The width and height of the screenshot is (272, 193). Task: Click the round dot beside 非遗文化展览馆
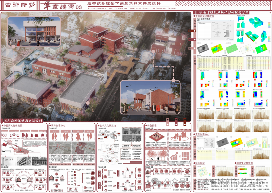(235, 163)
